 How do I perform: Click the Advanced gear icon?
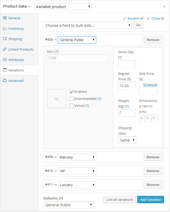coord(5,81)
